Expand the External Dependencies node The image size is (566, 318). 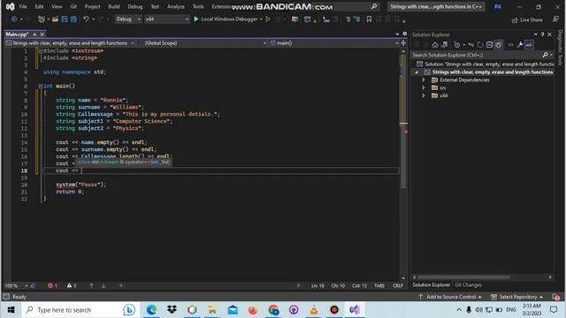424,80
